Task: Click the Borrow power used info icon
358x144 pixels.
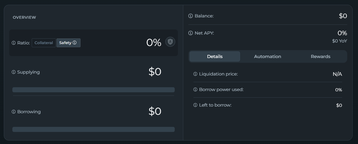Action: (195, 89)
